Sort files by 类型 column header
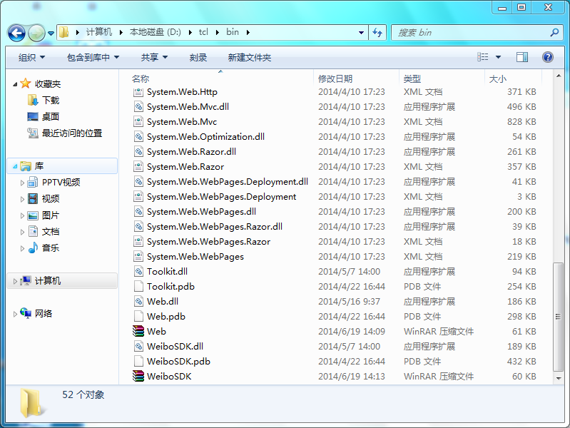Screen dimensions: 570x428 click(x=412, y=79)
